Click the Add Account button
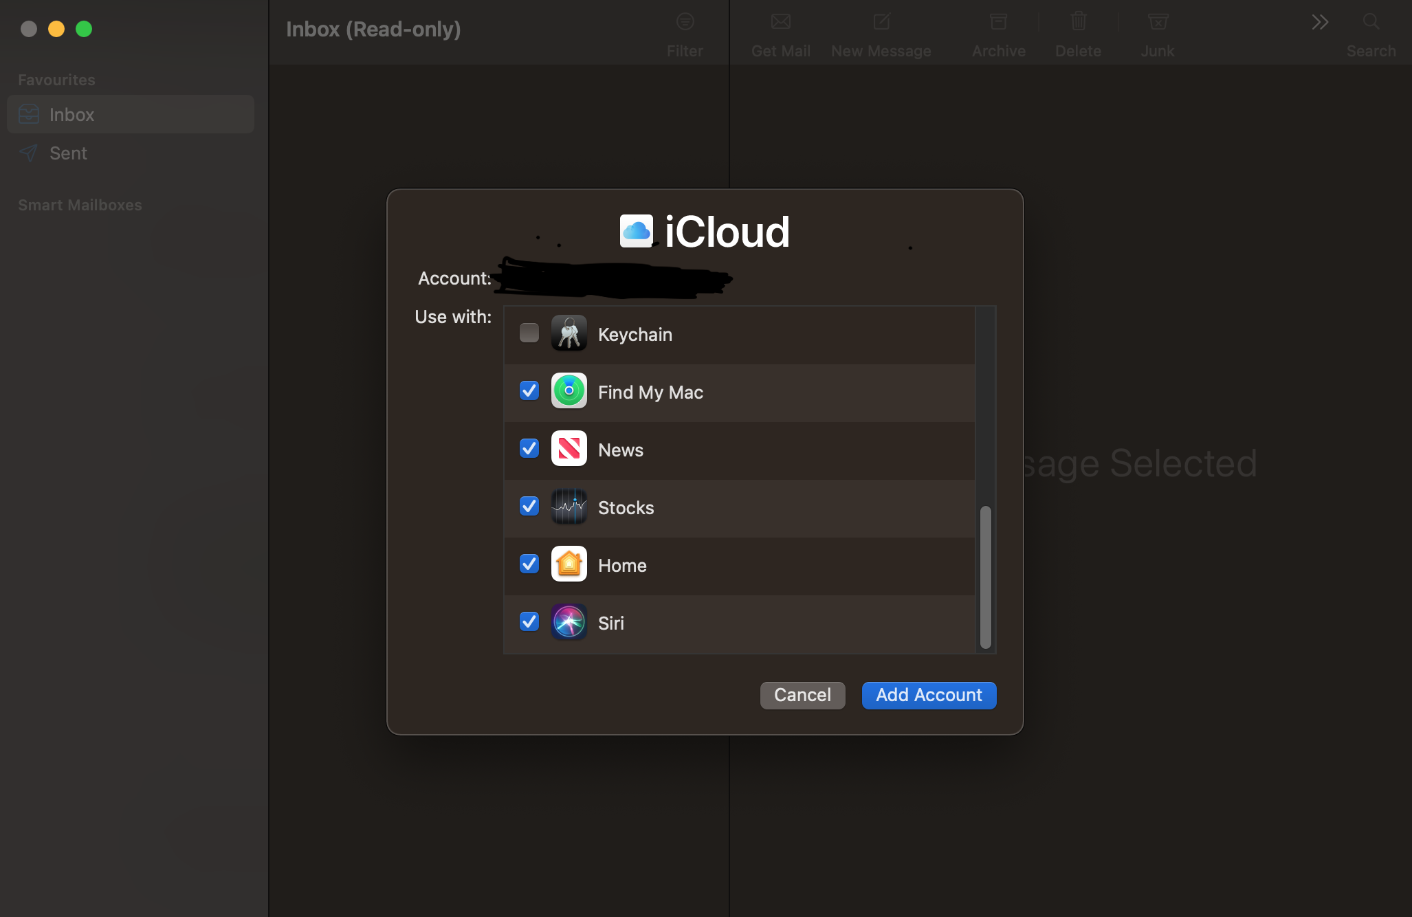 tap(929, 695)
